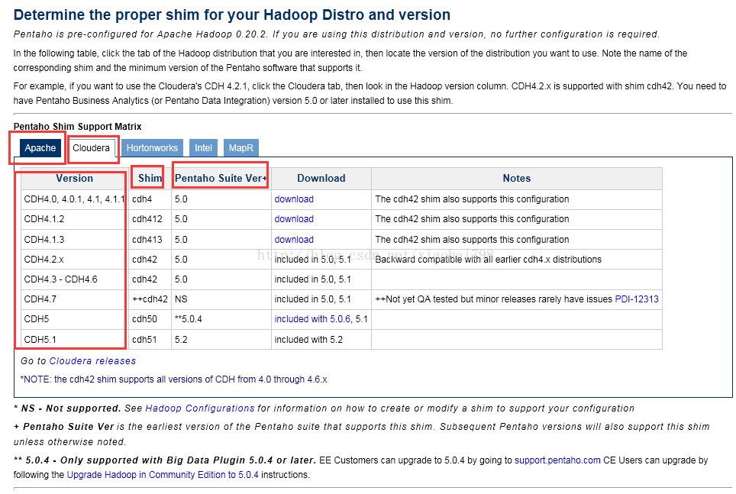Screen dimensions: 736x494
Task: Click the 'Determine the proper shim' heading
Action: (232, 15)
